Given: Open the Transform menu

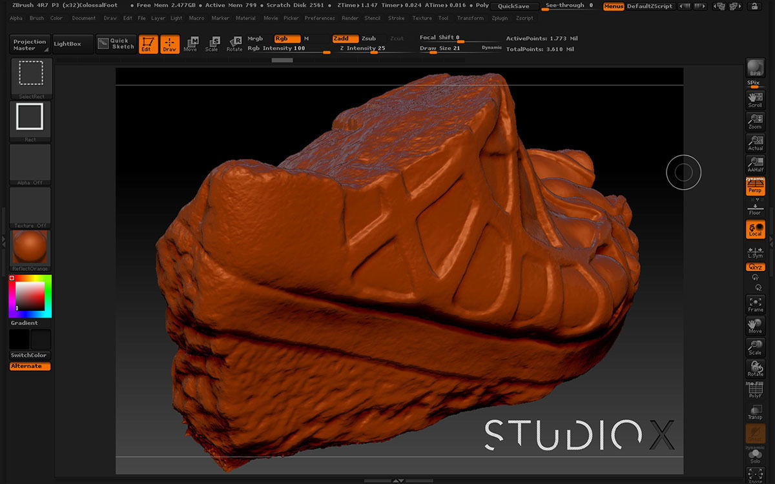Looking at the screenshot, I should click(x=470, y=18).
